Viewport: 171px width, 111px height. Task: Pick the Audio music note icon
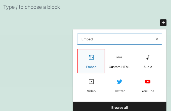(148, 58)
